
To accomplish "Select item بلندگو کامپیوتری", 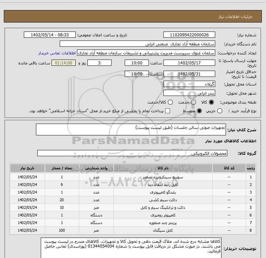I will click(163, 193).
